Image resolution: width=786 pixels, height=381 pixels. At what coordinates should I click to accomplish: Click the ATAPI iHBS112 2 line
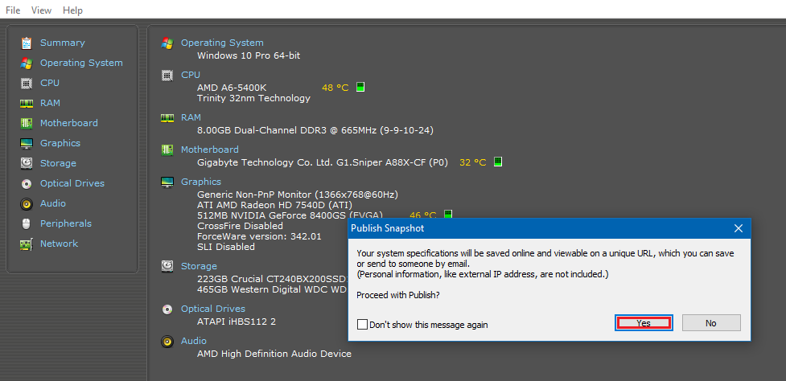tap(237, 322)
